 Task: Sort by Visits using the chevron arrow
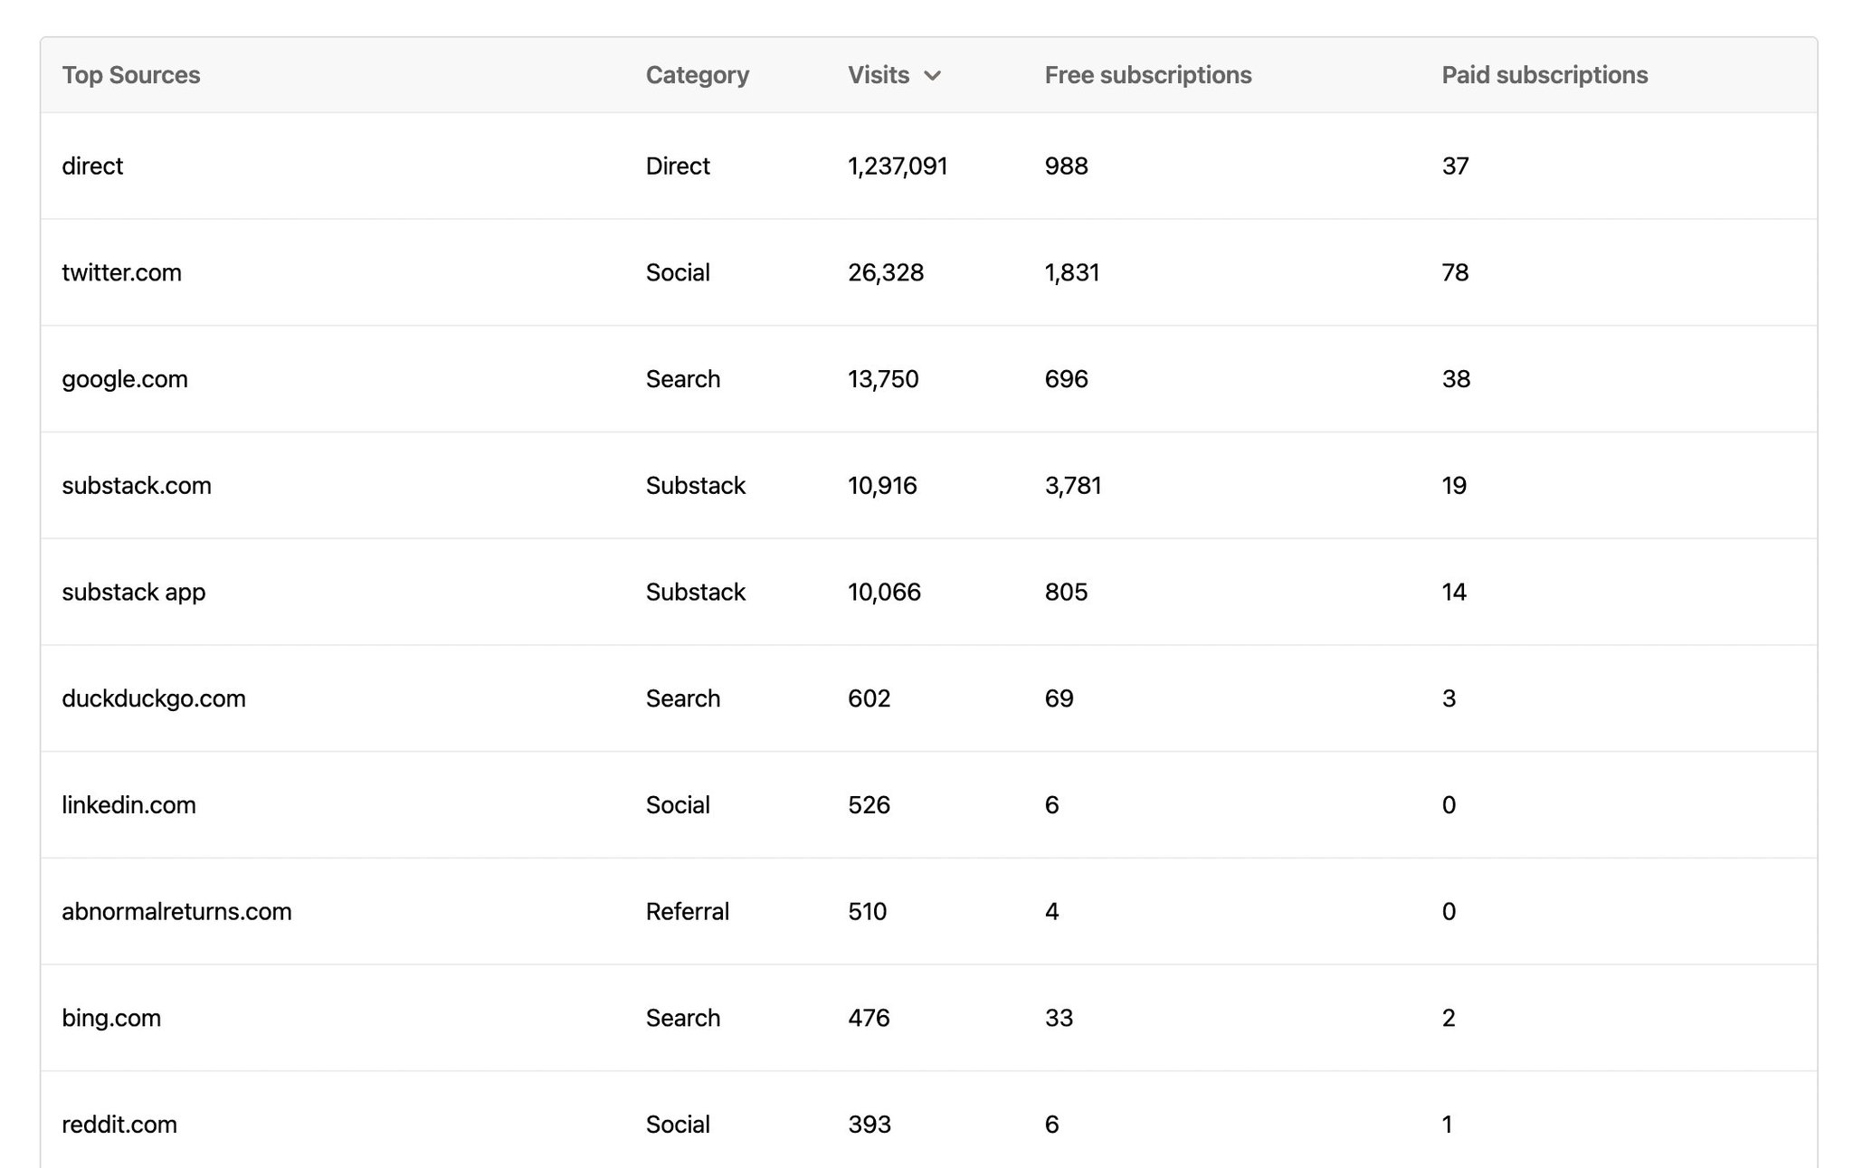coord(932,76)
